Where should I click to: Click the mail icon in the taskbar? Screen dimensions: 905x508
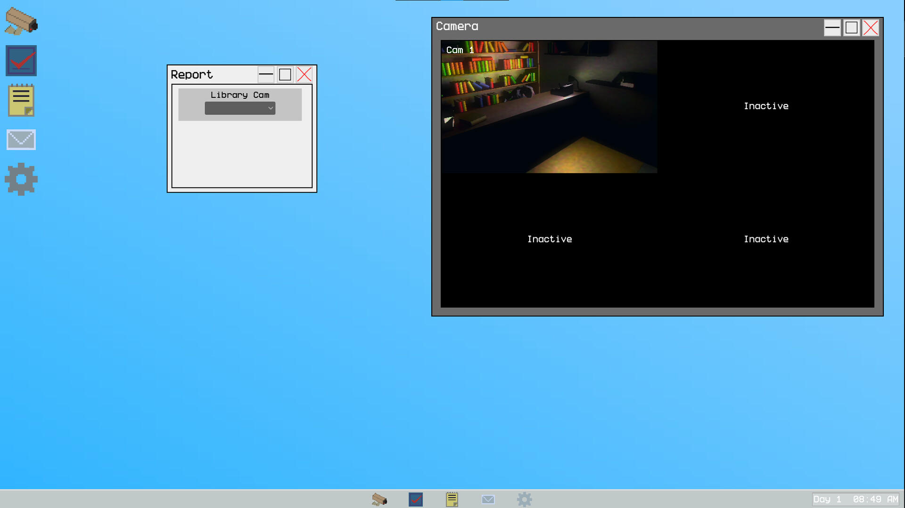tap(488, 499)
